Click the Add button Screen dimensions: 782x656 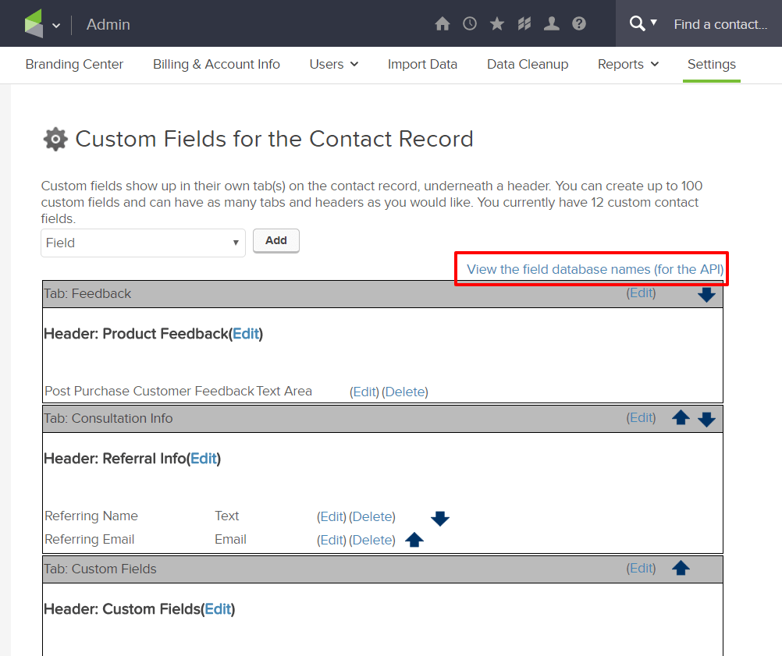click(276, 241)
